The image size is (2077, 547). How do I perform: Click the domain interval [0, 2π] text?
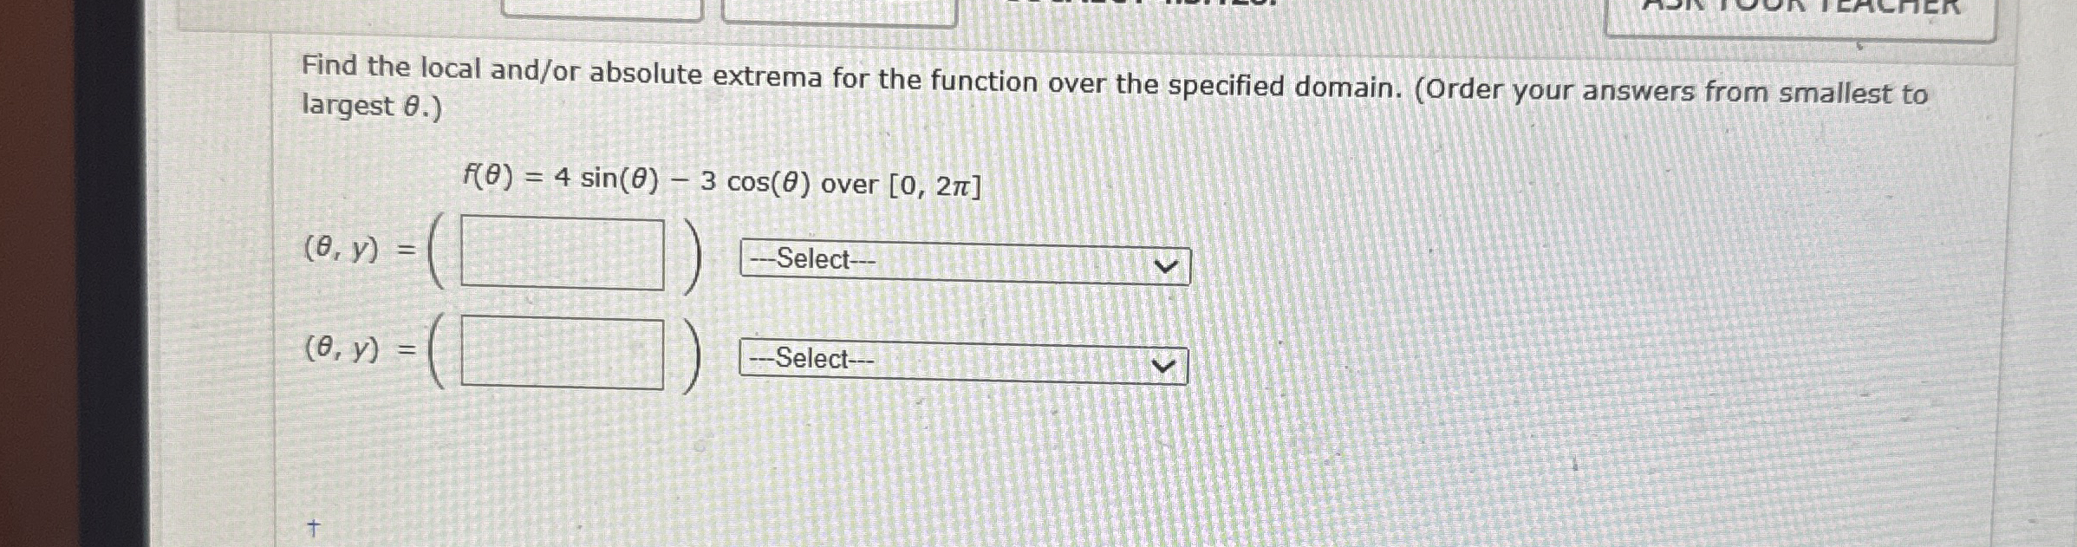pos(934,182)
